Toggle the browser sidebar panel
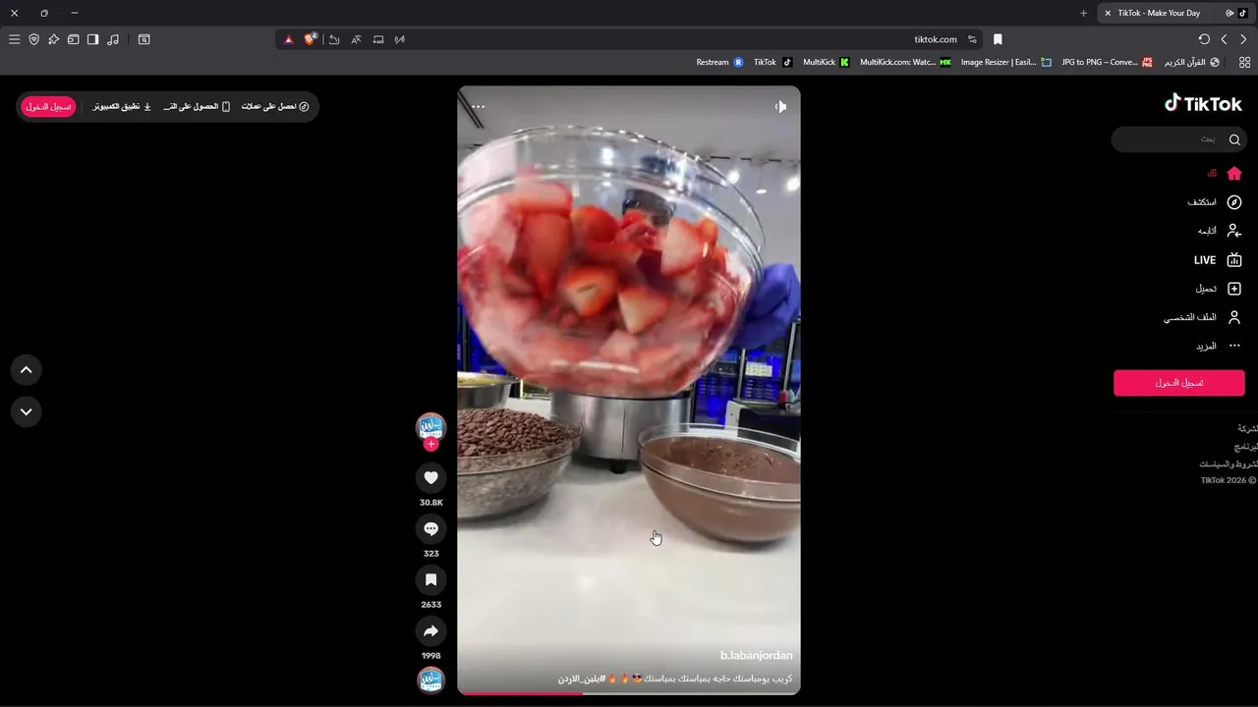The height and width of the screenshot is (707, 1258). coord(92,39)
